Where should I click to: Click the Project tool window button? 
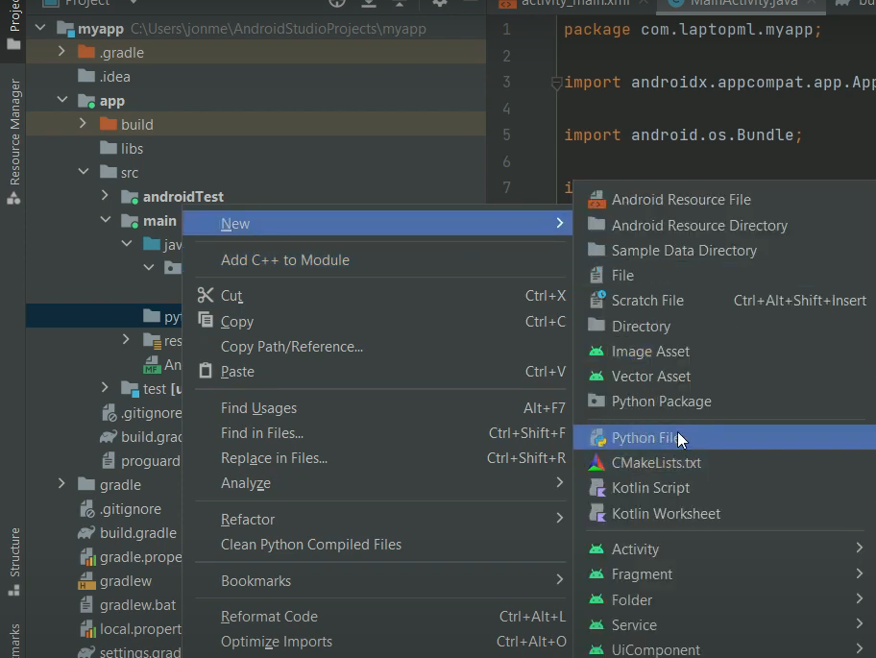(14, 25)
